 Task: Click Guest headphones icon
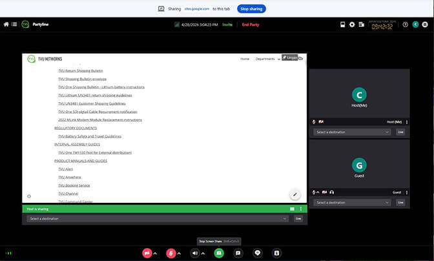(x=331, y=193)
